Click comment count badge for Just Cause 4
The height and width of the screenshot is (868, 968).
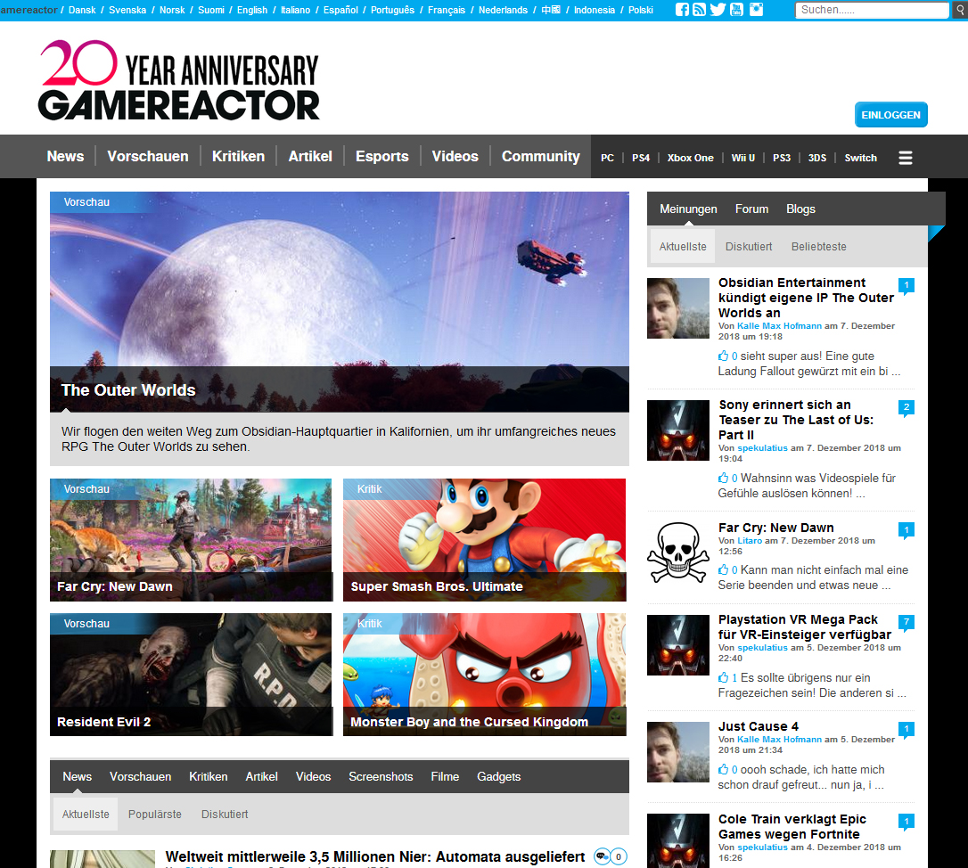906,730
